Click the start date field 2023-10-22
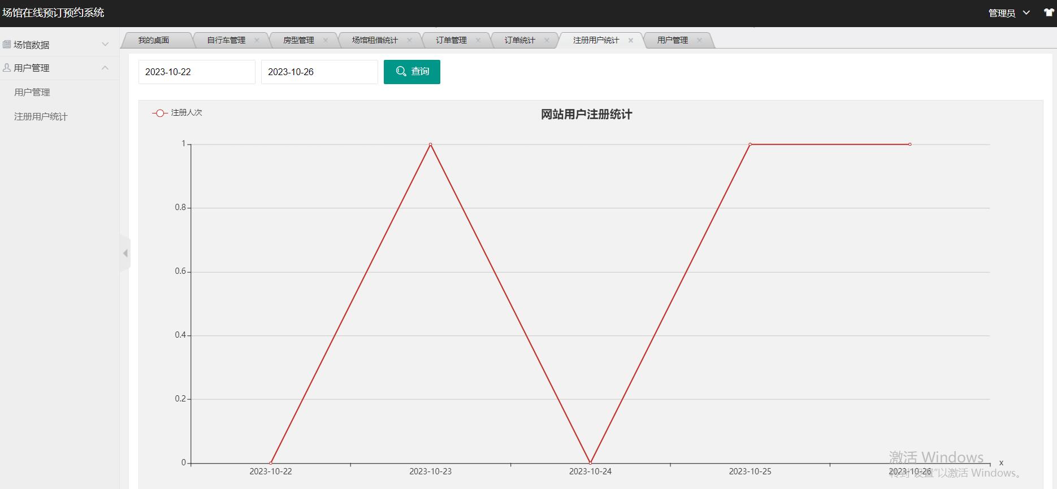Screen dimensions: 1057x489 tap(197, 72)
